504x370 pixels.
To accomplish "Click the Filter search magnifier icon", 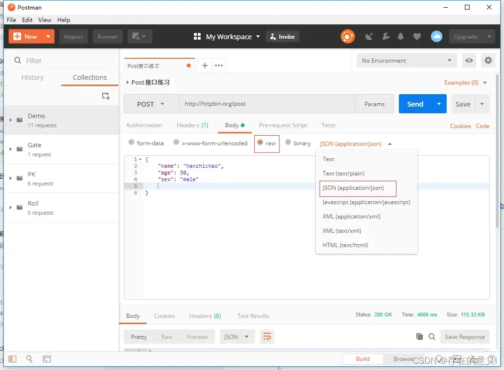I will pyautogui.click(x=18, y=61).
